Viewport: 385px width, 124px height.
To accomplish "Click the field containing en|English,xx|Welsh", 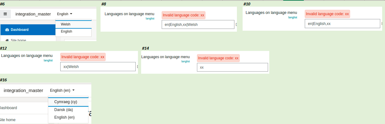I will click(198, 25).
